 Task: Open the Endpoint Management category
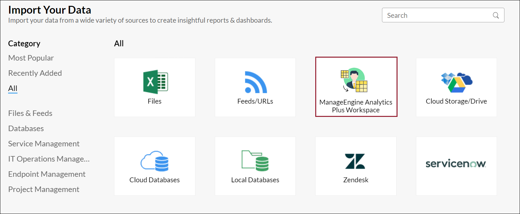47,174
